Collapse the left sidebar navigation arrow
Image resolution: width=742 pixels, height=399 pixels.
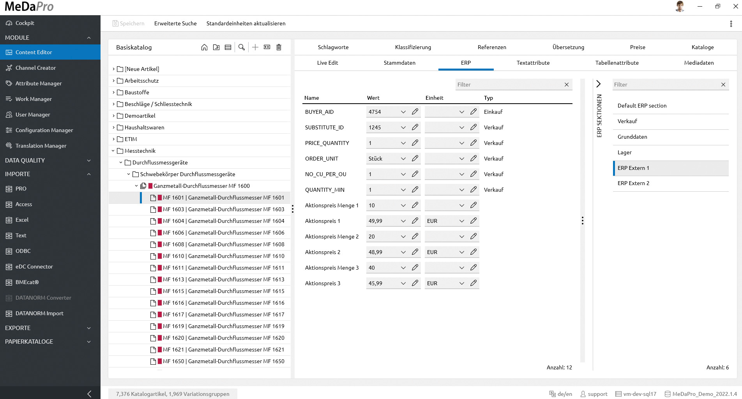89,394
